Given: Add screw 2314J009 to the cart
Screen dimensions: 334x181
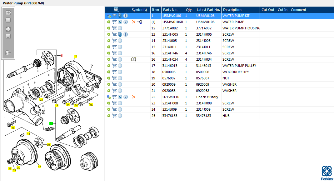Looking at the screenshot, I should point(114,109).
